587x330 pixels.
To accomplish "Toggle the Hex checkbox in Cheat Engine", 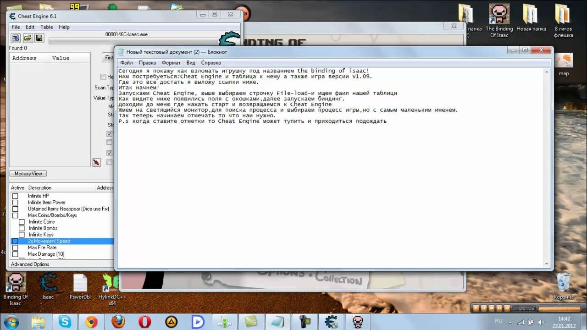I will 103,77.
